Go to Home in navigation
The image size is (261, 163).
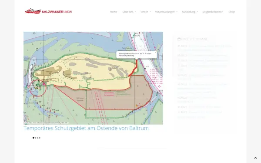pos(114,12)
